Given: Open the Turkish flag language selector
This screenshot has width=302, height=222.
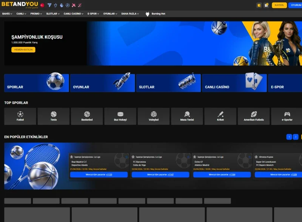Looking at the screenshot, I should (x=42, y=5).
